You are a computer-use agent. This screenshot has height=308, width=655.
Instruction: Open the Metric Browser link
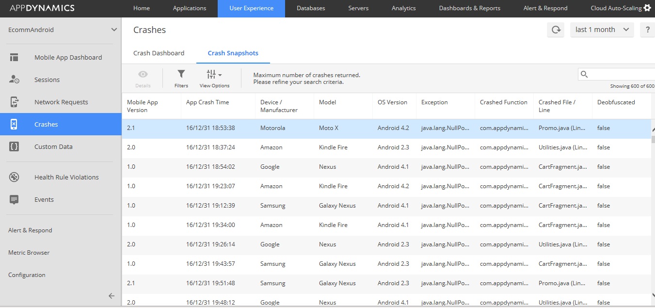(29, 253)
